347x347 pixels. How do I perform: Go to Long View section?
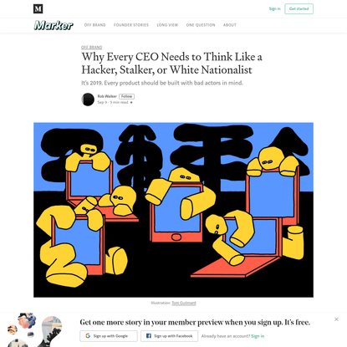coord(167,25)
